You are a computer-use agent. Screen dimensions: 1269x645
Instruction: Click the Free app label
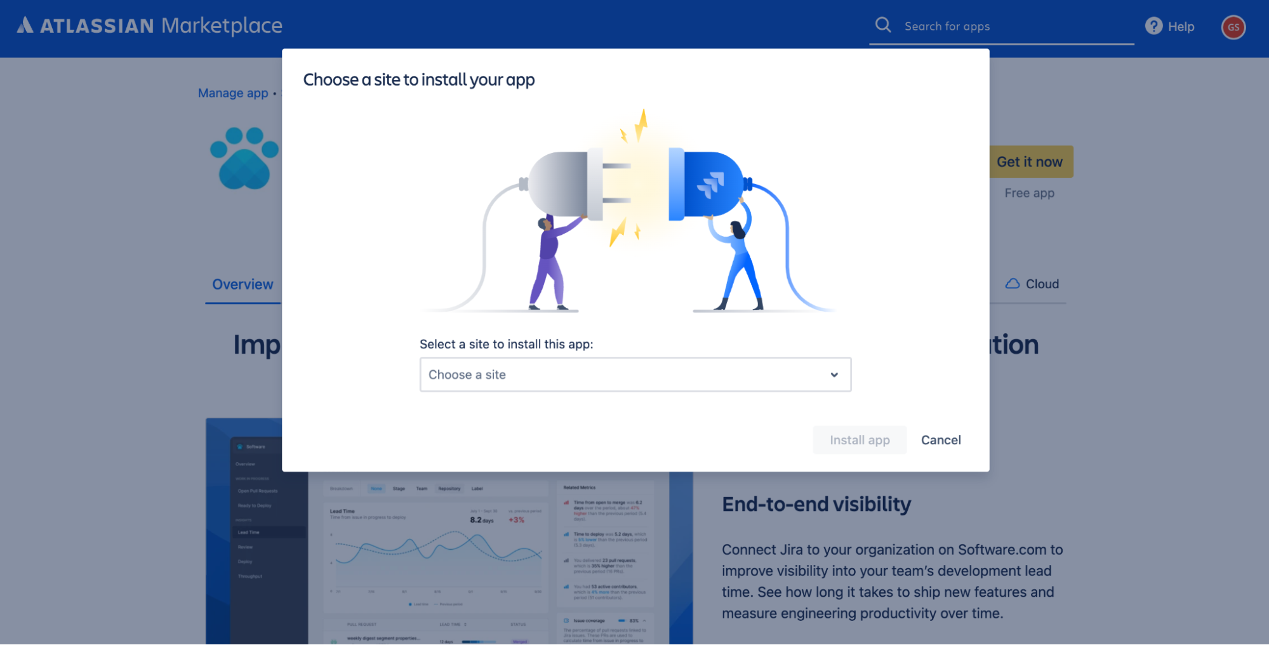pos(1028,193)
